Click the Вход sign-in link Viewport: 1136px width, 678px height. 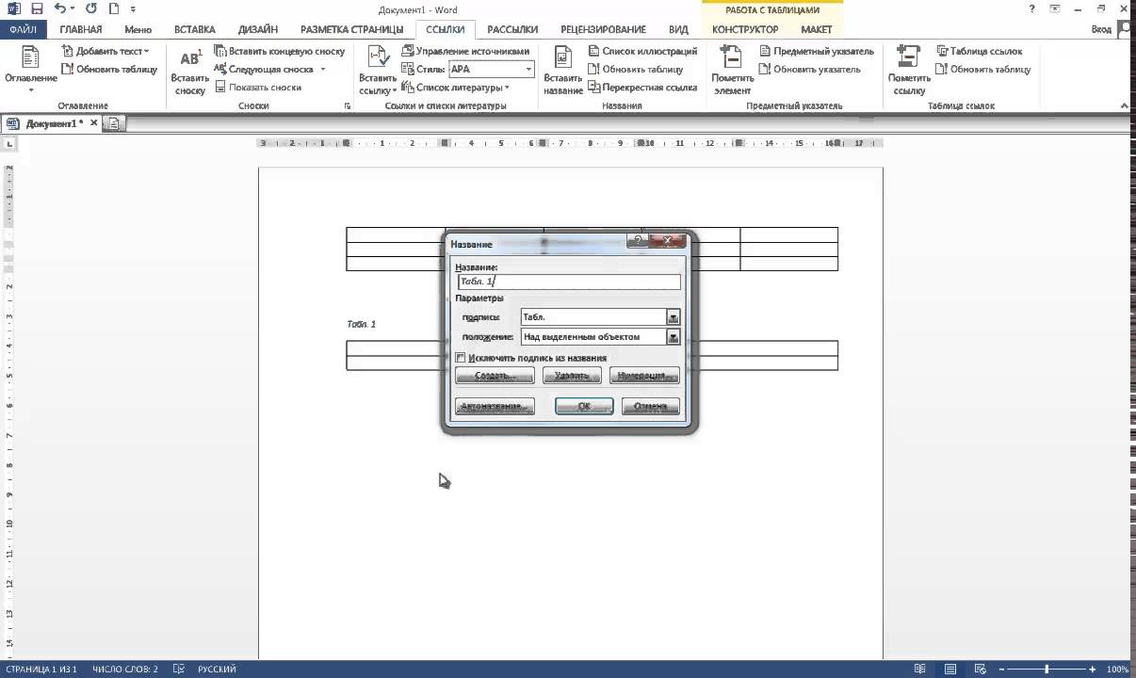coord(1101,29)
